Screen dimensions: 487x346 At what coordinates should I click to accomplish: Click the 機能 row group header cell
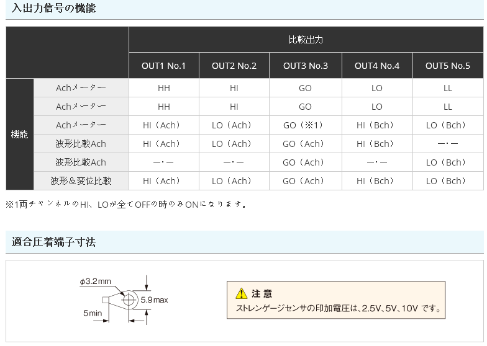pyautogui.click(x=20, y=134)
